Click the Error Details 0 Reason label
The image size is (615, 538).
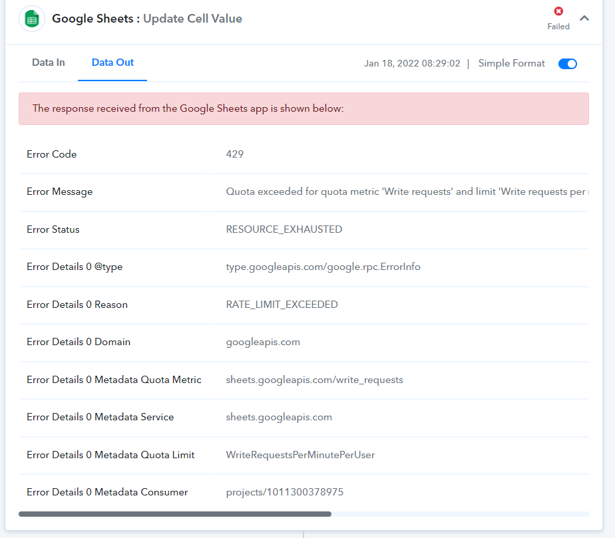77,305
